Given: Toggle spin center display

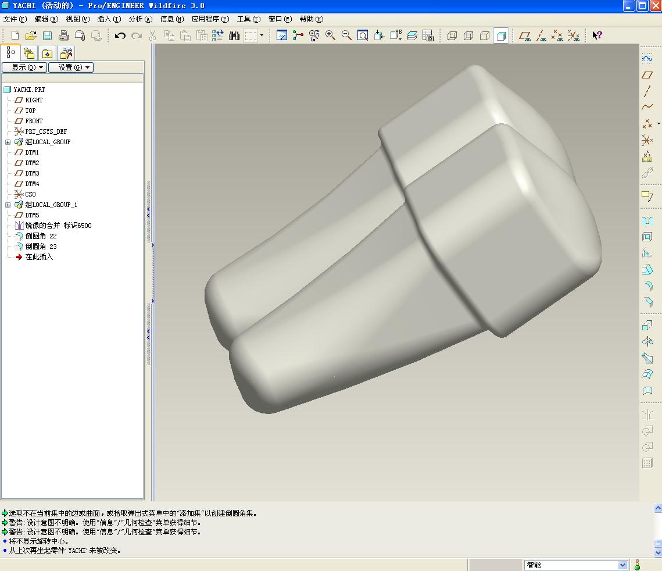Looking at the screenshot, I should click(x=298, y=35).
